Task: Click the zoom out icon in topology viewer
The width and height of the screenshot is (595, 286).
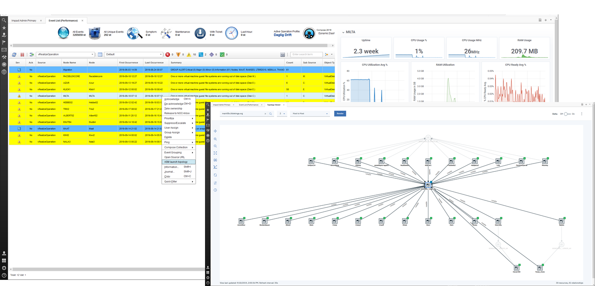Action: click(x=215, y=146)
